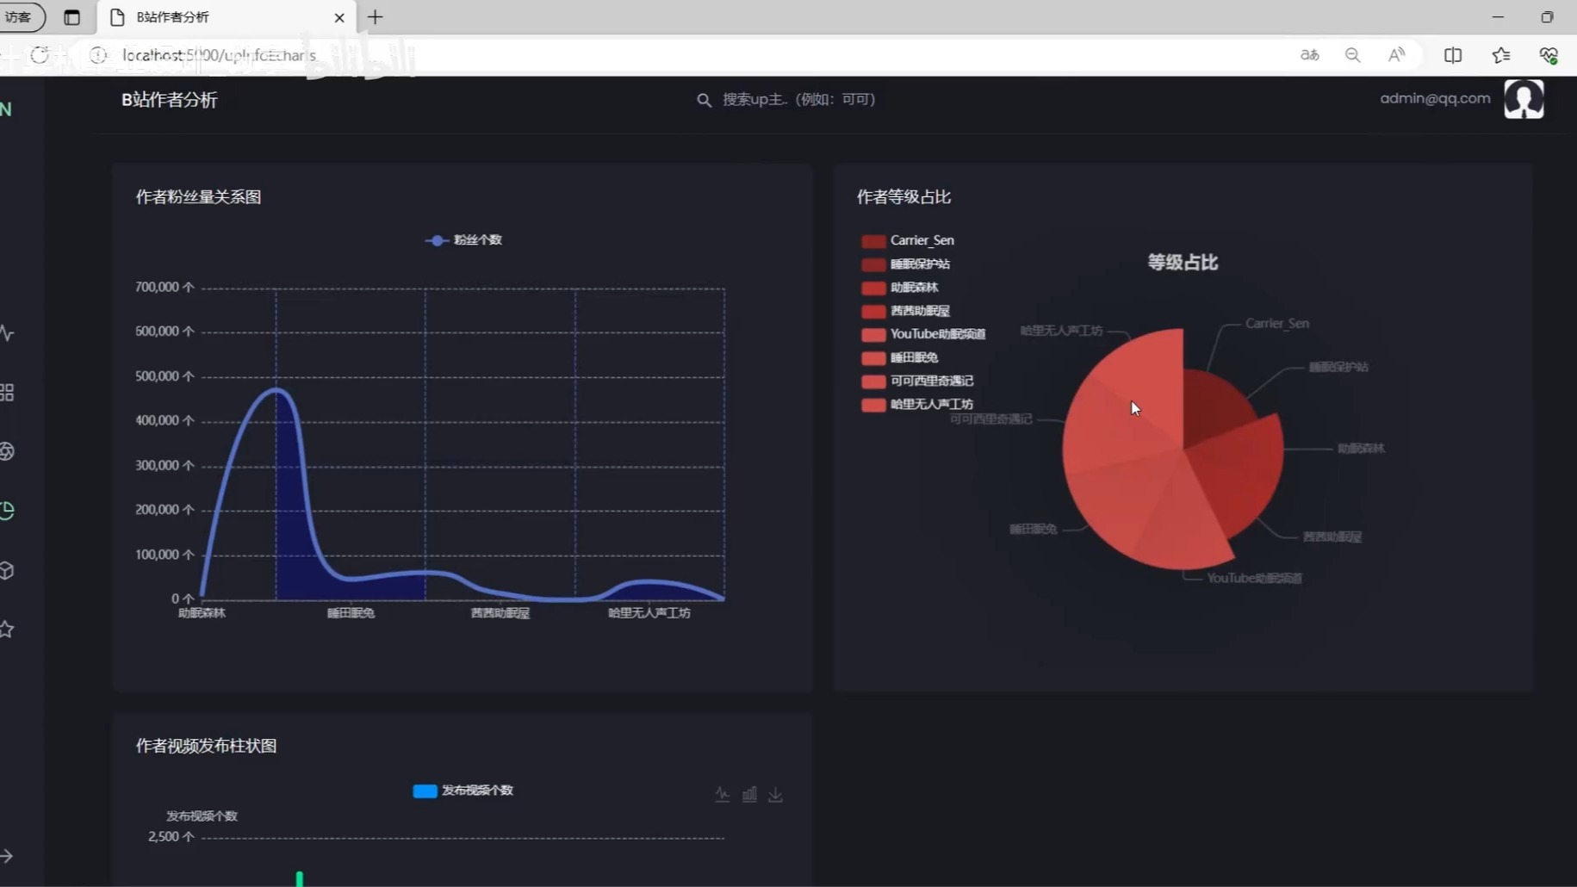Open browser favorites star-list icon

tap(1501, 55)
